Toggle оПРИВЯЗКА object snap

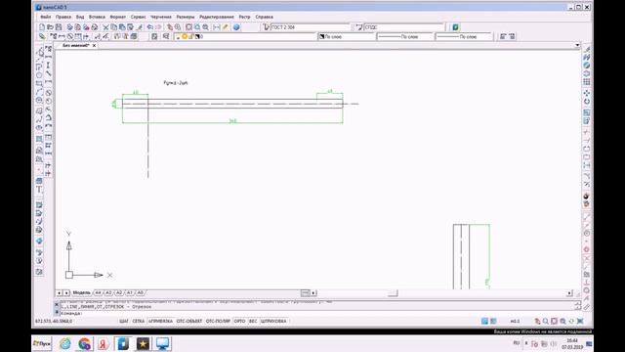[x=160, y=321]
